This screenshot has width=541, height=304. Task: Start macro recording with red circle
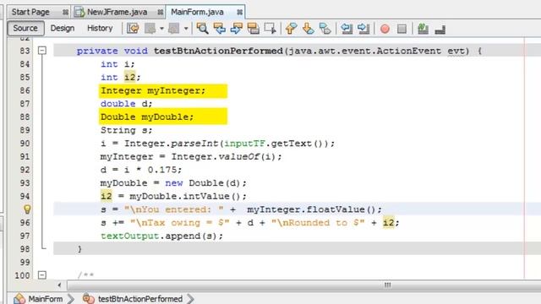(x=385, y=29)
